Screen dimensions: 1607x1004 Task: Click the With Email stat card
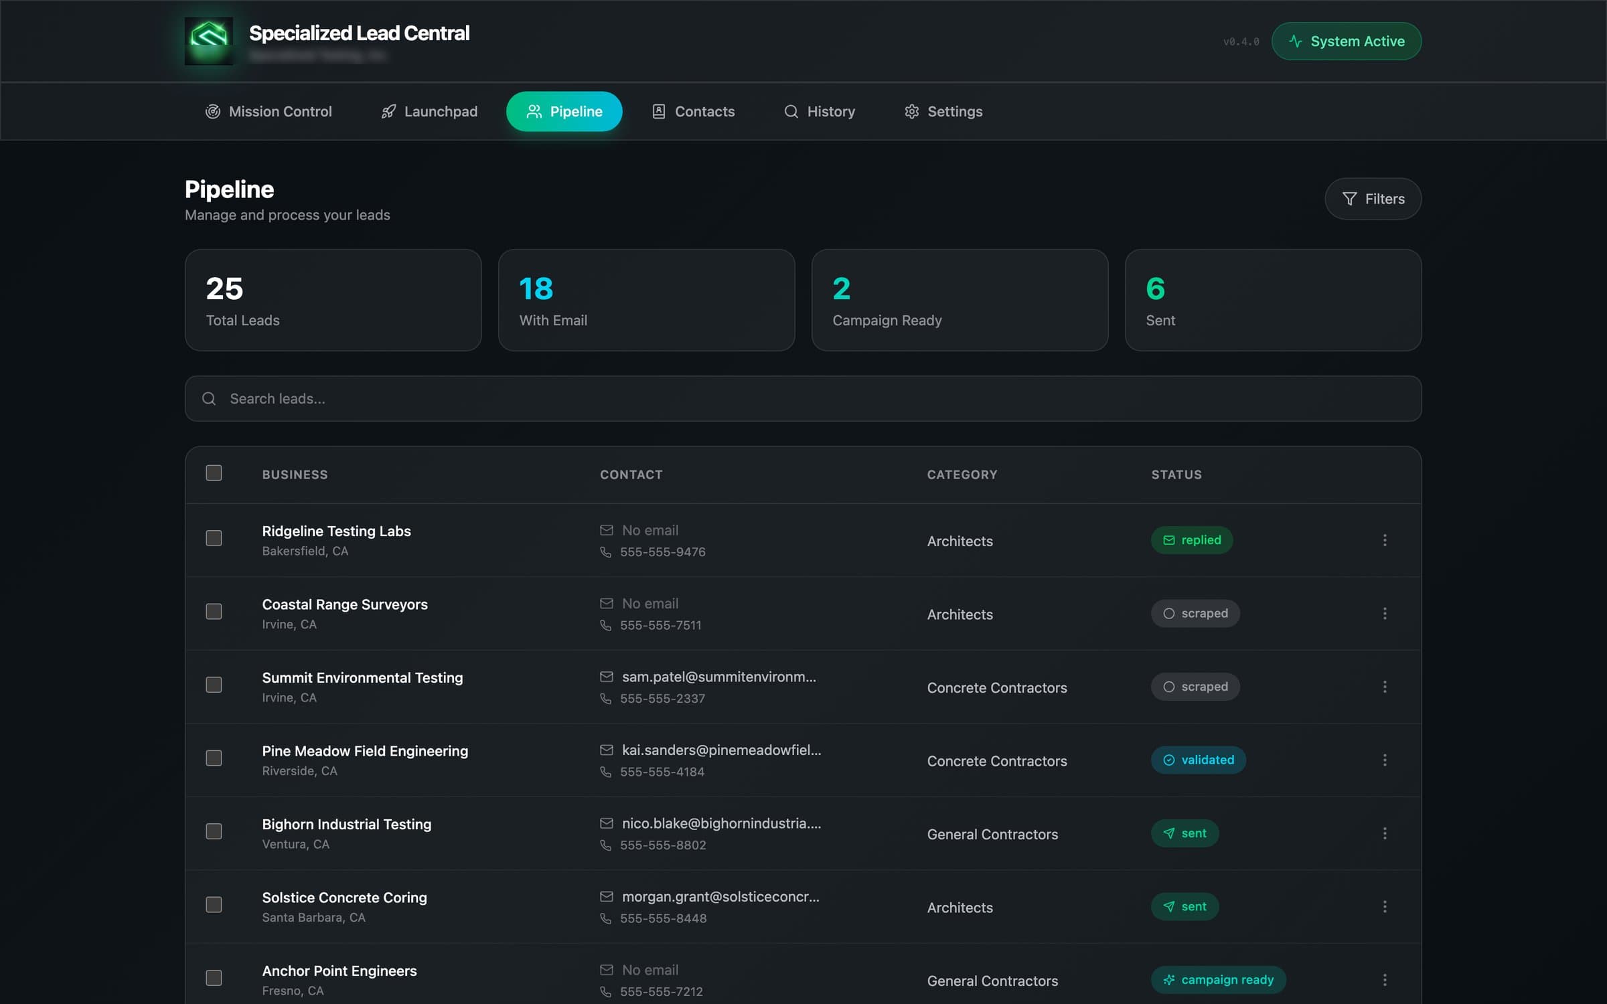[x=646, y=301]
